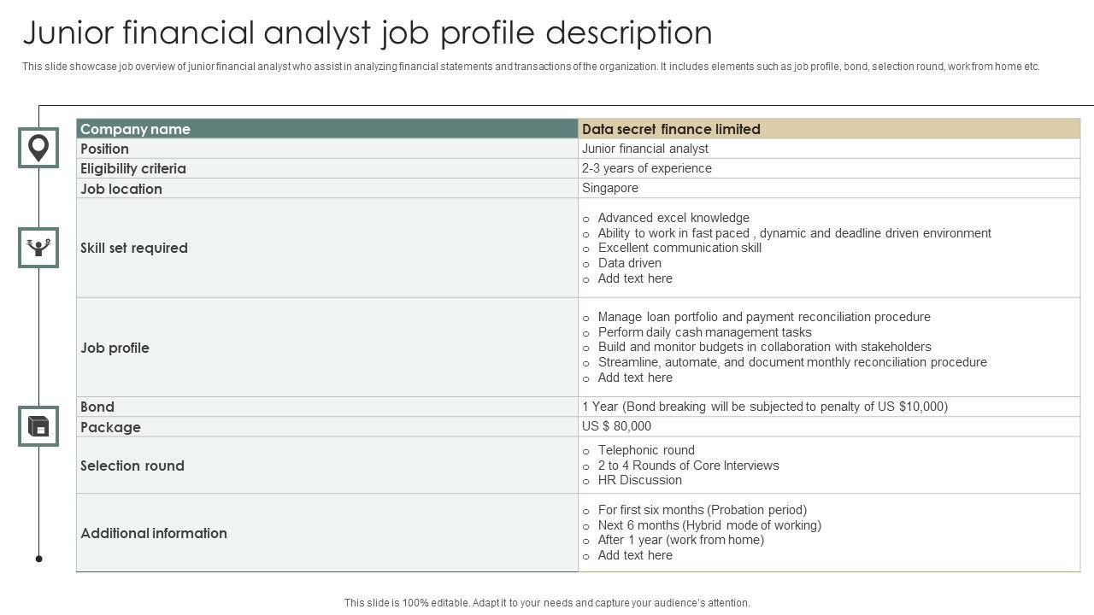Select the Company name header cell
This screenshot has height=615, width=1094.
(135, 129)
